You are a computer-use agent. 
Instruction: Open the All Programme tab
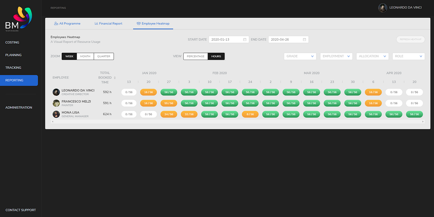coord(67,24)
